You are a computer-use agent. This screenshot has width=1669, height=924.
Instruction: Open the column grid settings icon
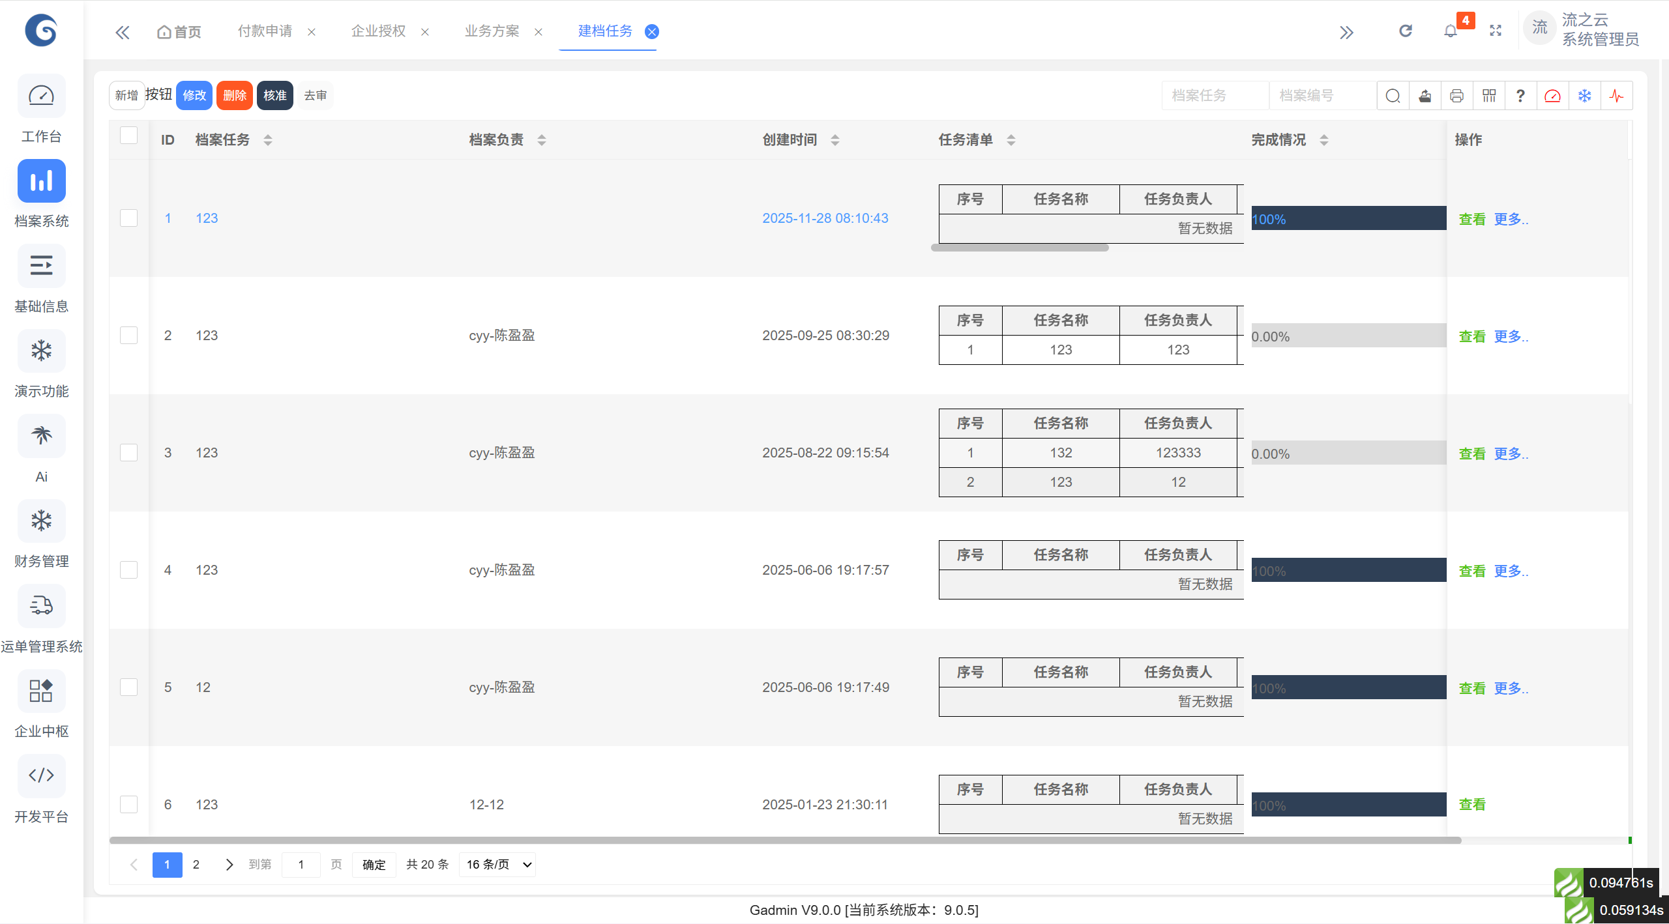point(1489,96)
